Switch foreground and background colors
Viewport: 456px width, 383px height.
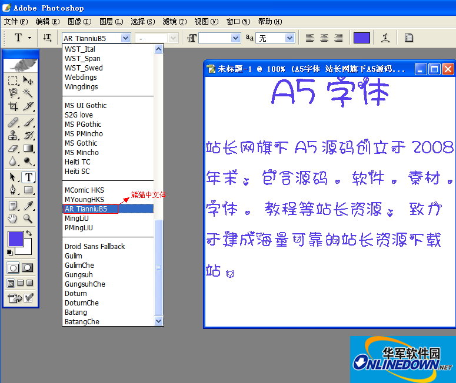tap(29, 233)
